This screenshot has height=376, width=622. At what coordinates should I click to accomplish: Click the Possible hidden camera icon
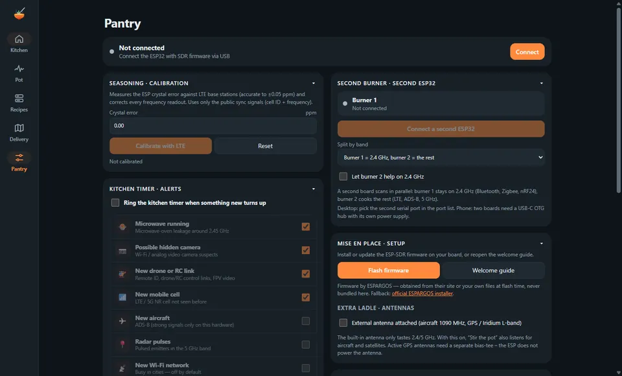tap(122, 250)
